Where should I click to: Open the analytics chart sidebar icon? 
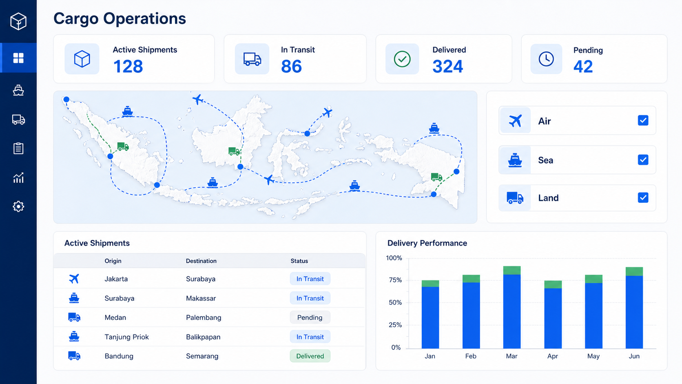[x=18, y=178]
